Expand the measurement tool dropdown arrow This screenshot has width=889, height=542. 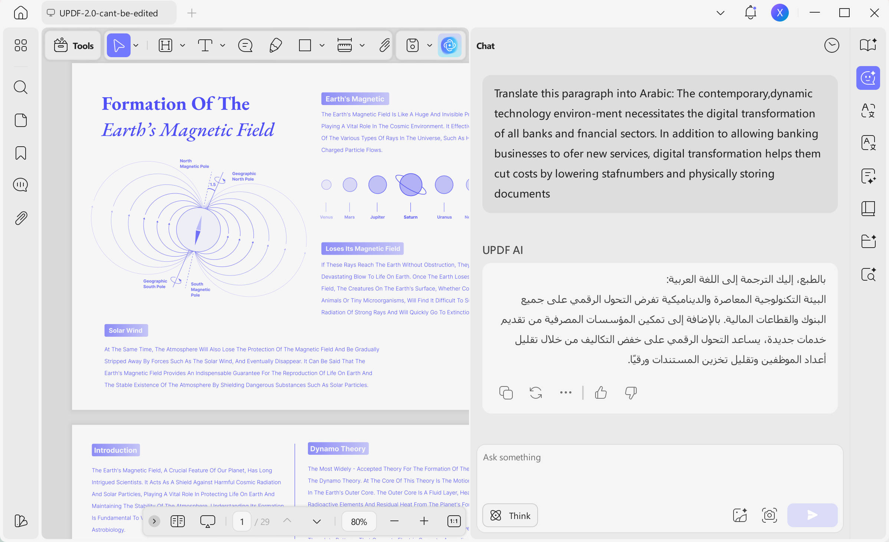pos(362,45)
